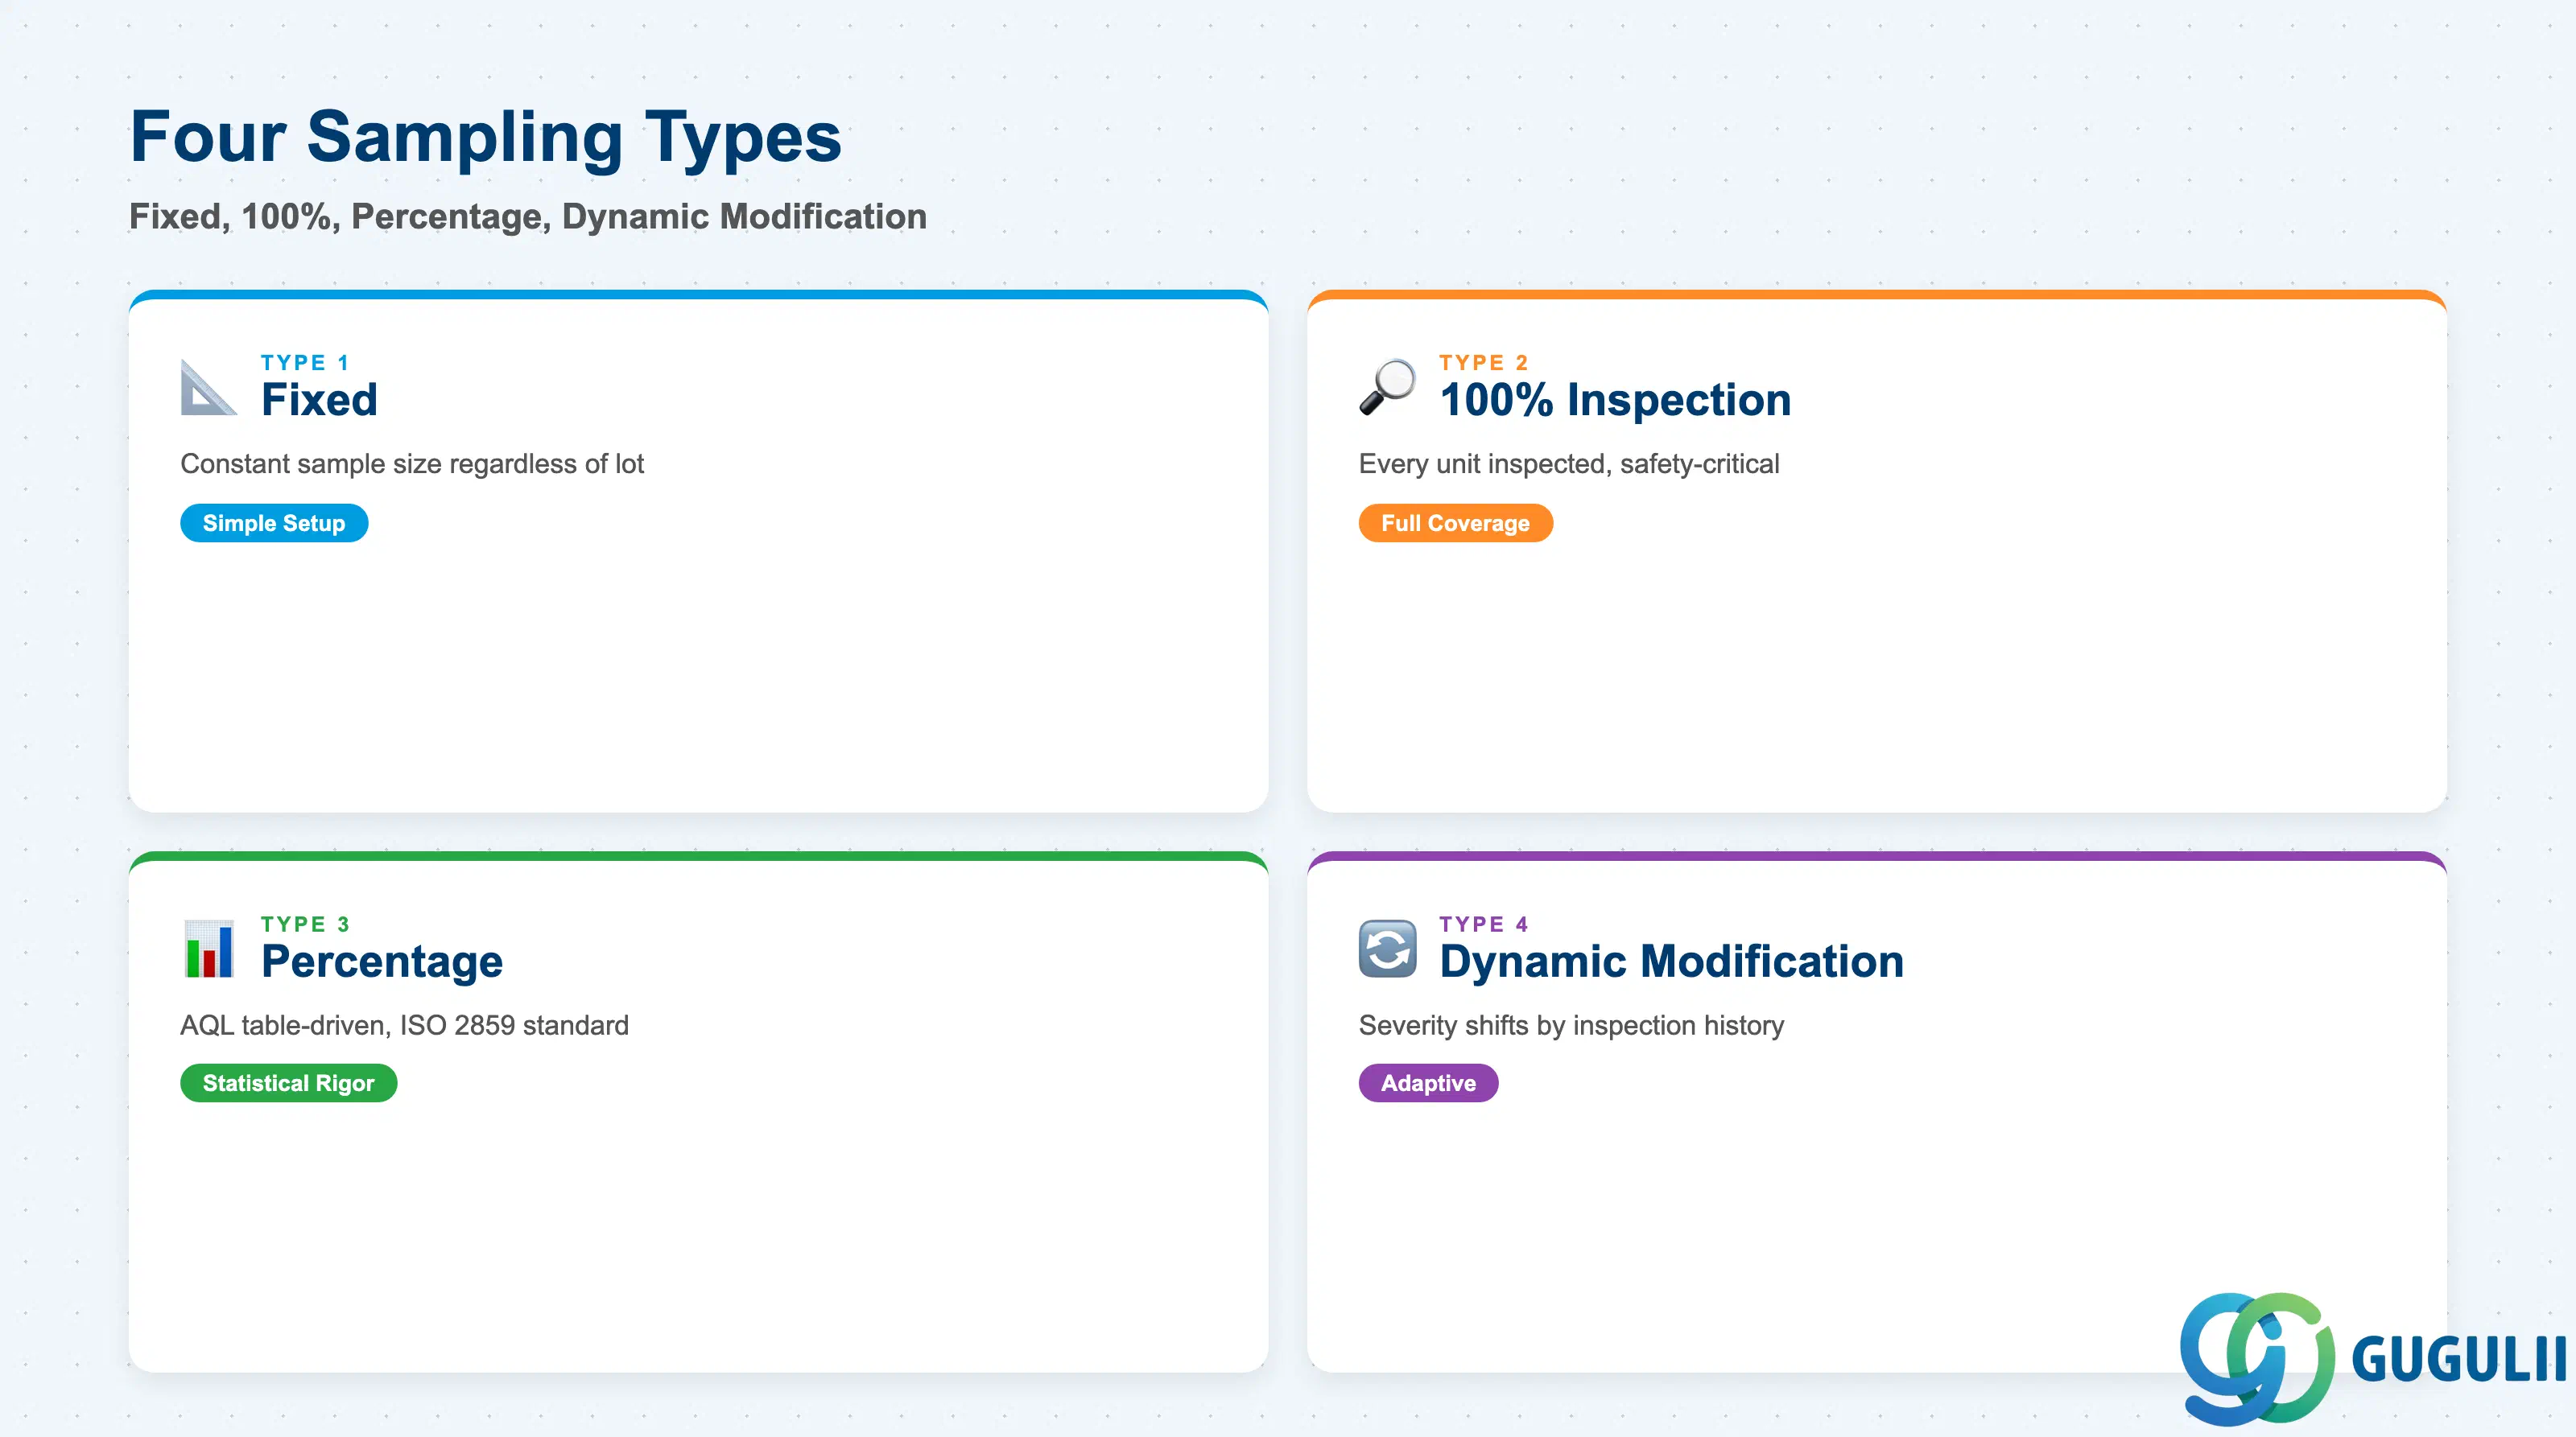Select the Adaptive badge
Screen dimensions: 2576x1437
[x=1428, y=1083]
